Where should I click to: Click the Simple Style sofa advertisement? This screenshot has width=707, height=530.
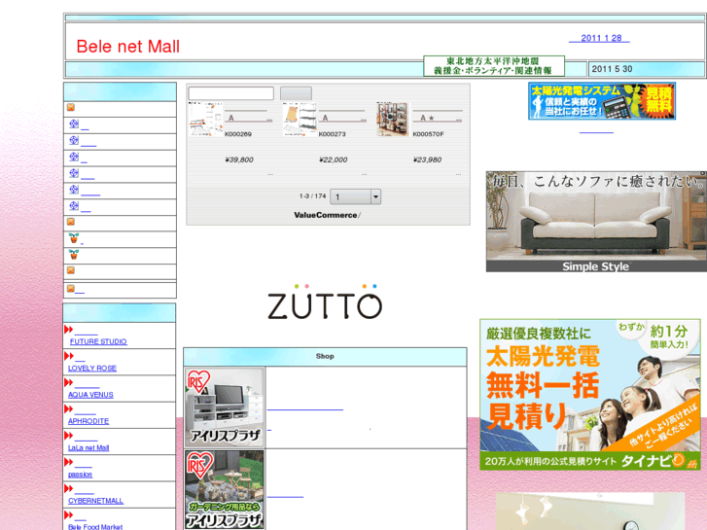[596, 222]
